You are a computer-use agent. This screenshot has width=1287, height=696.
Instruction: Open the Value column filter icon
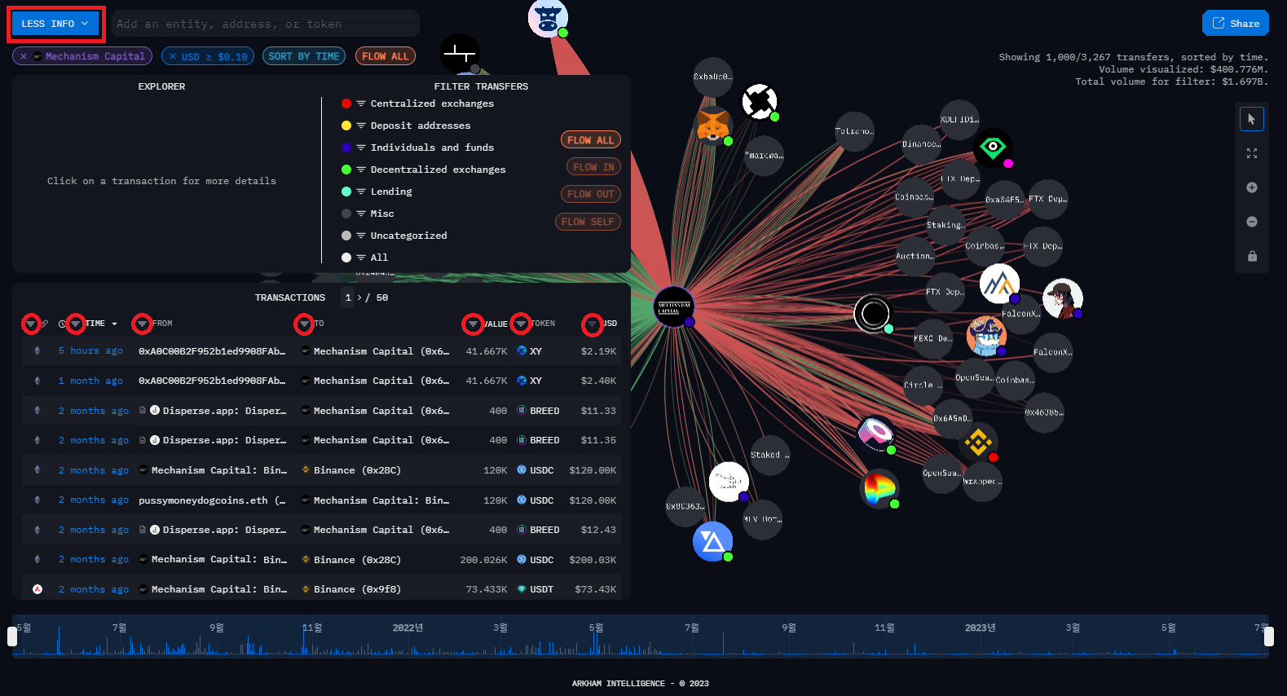click(473, 324)
